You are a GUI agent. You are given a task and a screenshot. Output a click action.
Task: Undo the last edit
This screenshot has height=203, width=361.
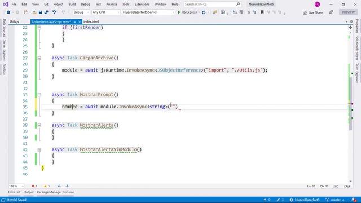click(x=54, y=12)
